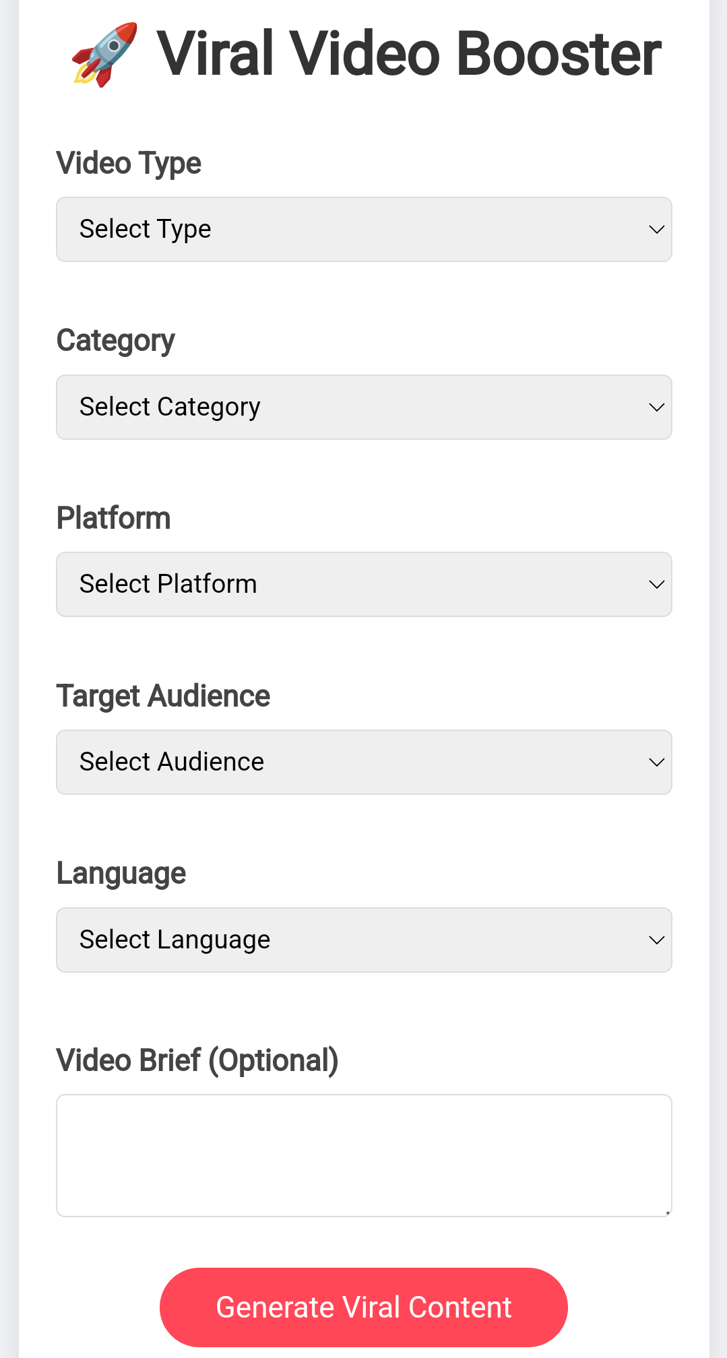
Task: Open the Select Language dropdown
Action: click(363, 940)
